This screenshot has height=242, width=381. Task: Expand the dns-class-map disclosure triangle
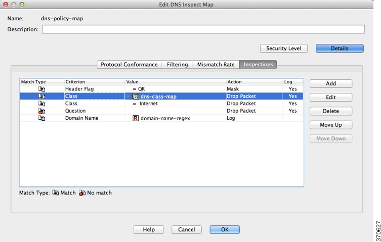coord(129,96)
